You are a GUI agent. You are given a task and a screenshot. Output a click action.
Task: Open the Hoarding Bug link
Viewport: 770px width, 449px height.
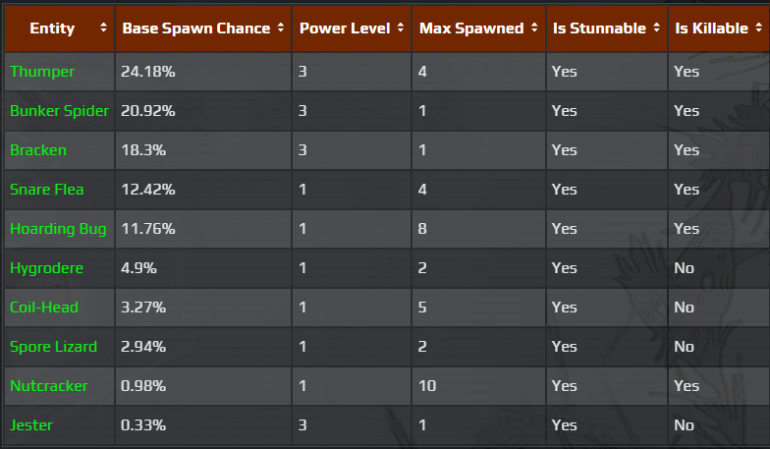pyautogui.click(x=57, y=229)
